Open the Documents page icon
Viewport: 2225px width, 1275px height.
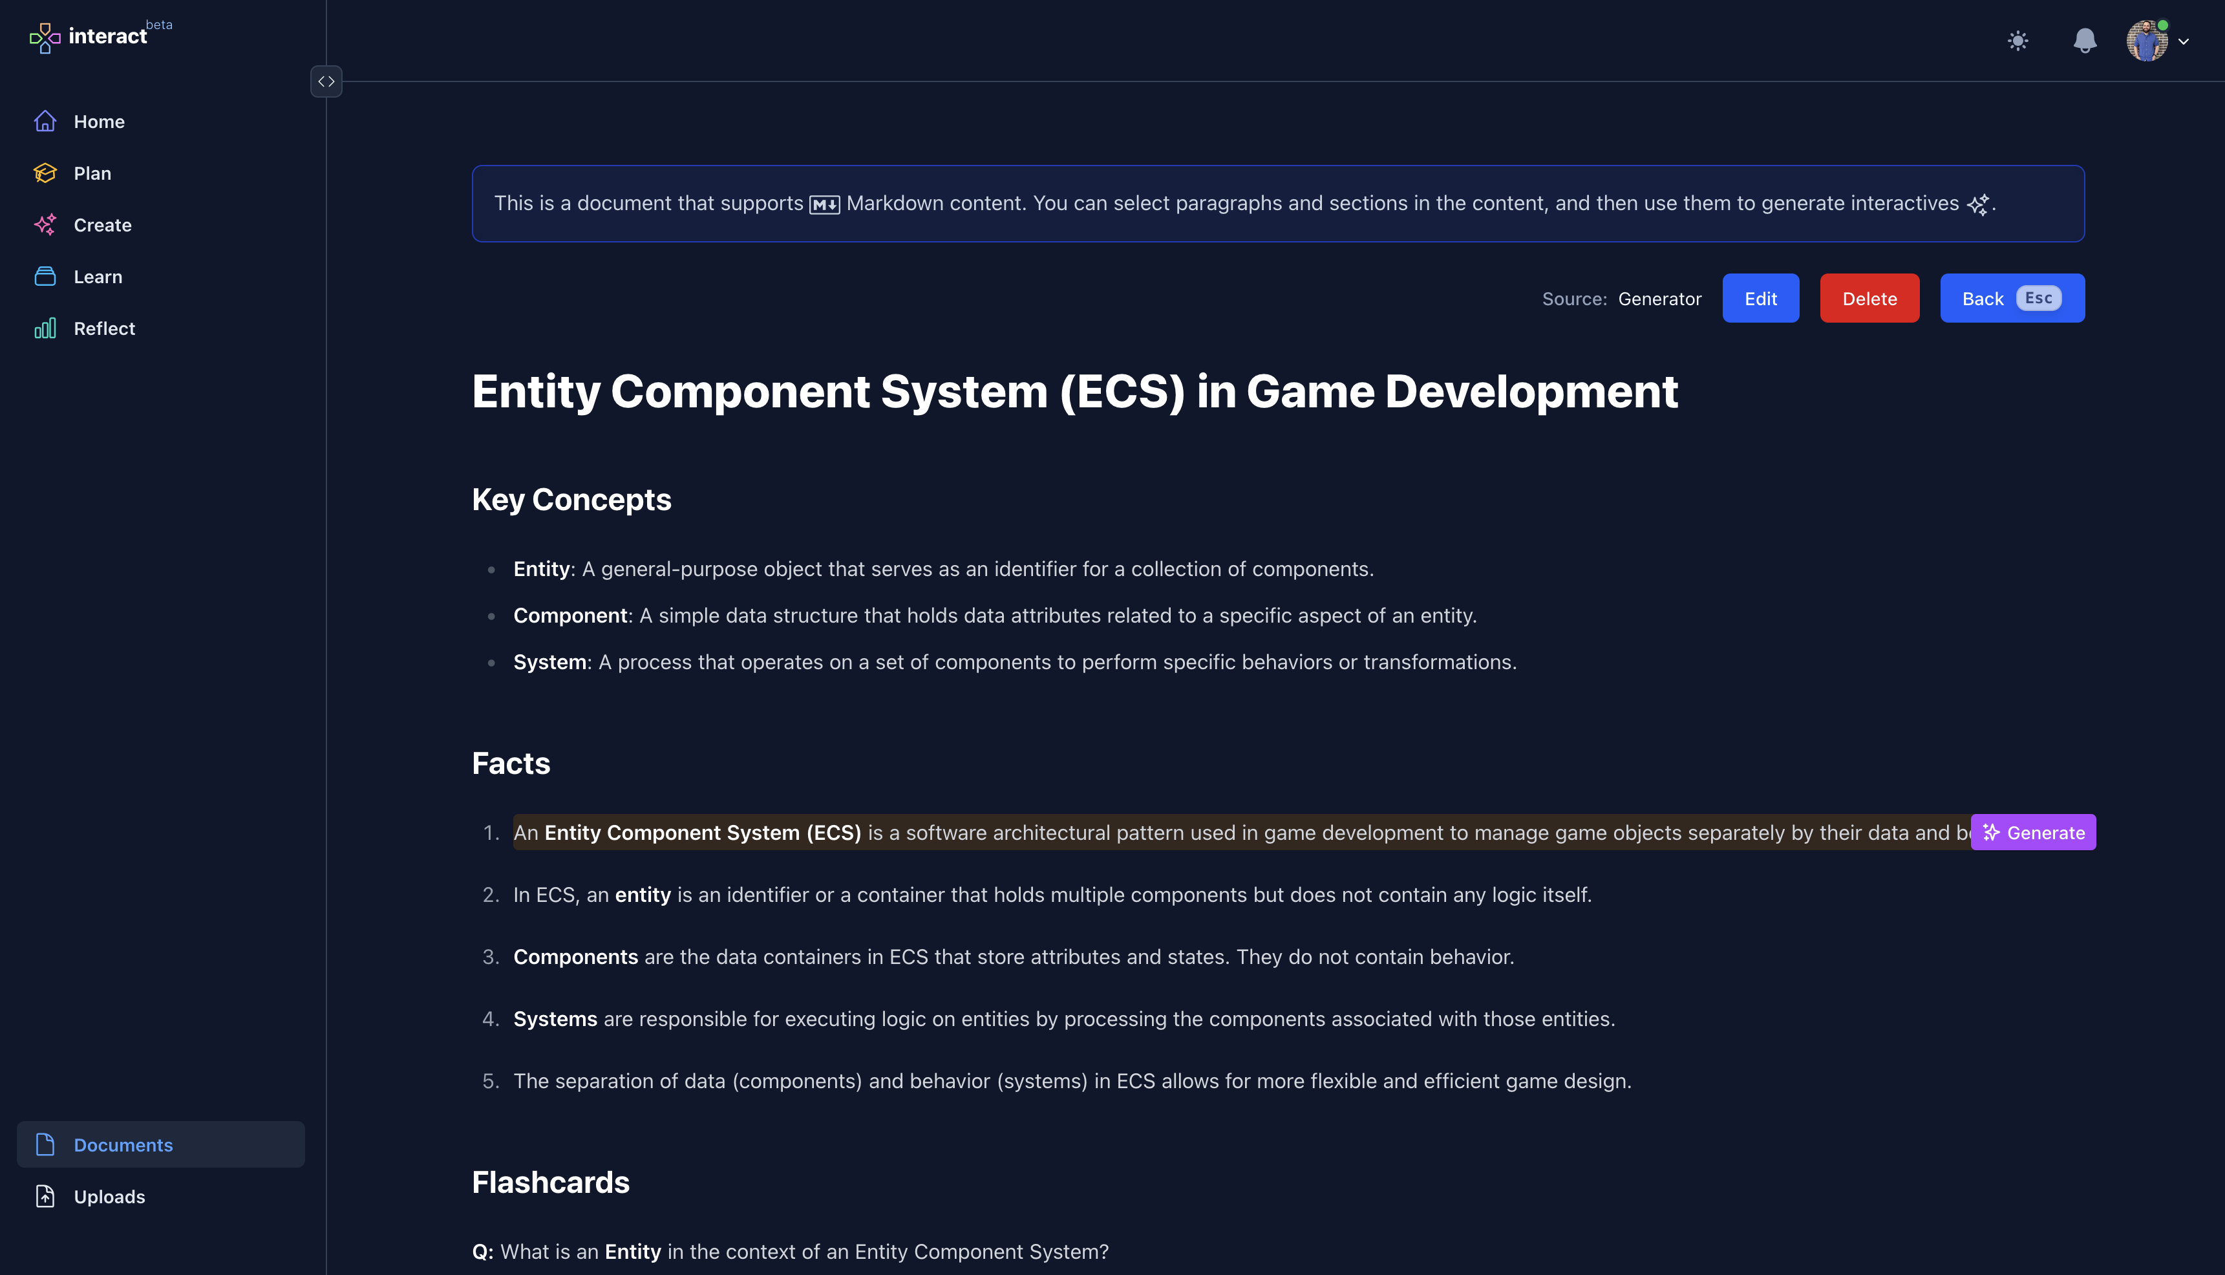coord(45,1144)
